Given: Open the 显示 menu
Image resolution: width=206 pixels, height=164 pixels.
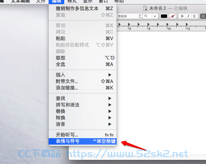Looking at the screenshot, I should point(88,1).
